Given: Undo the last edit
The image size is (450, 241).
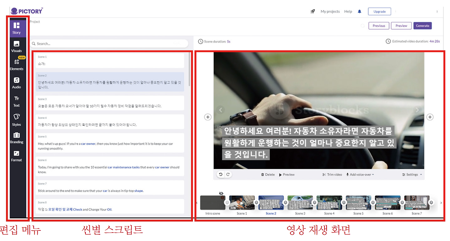Looking at the screenshot, I should tap(221, 174).
